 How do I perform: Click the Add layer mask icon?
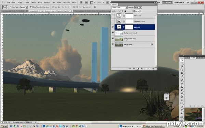(138, 69)
